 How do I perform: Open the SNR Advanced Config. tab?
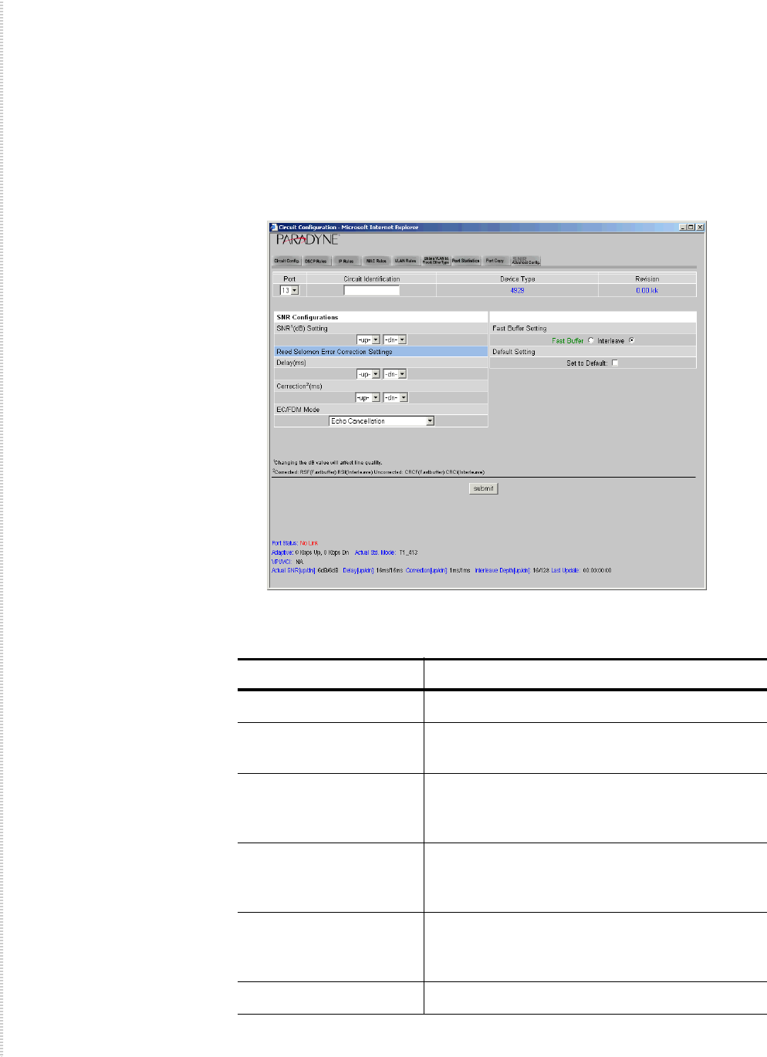(x=525, y=261)
